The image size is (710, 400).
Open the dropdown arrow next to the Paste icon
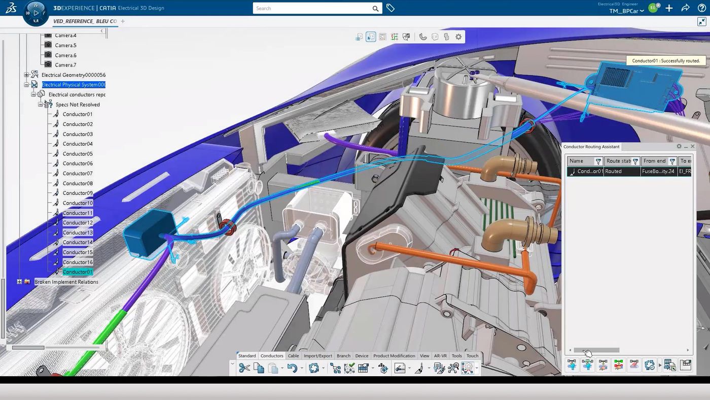pos(281,367)
